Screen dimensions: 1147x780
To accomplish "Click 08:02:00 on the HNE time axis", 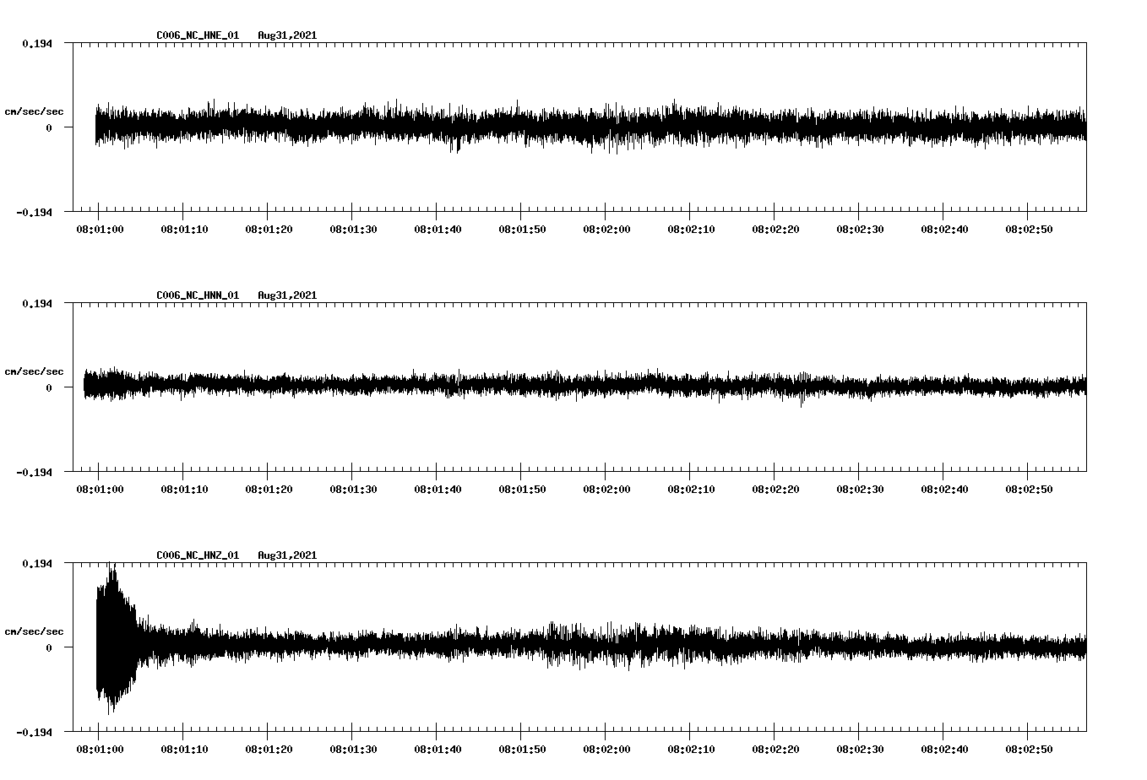I will (x=606, y=230).
